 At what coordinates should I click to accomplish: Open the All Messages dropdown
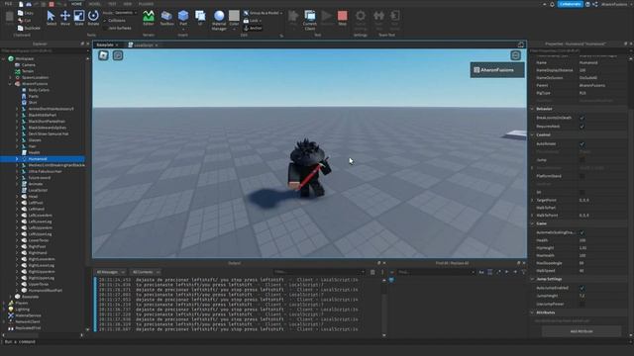click(x=110, y=272)
